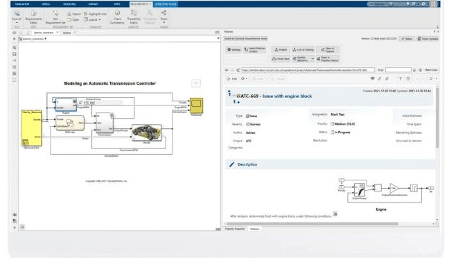Viewport: 449px width, 258px height.
Task: Click the ATC-669 work item title link
Action: click(x=276, y=96)
